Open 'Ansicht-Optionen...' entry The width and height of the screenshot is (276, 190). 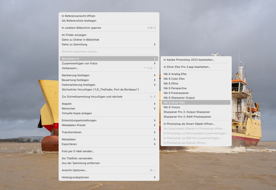pyautogui.click(x=109, y=170)
